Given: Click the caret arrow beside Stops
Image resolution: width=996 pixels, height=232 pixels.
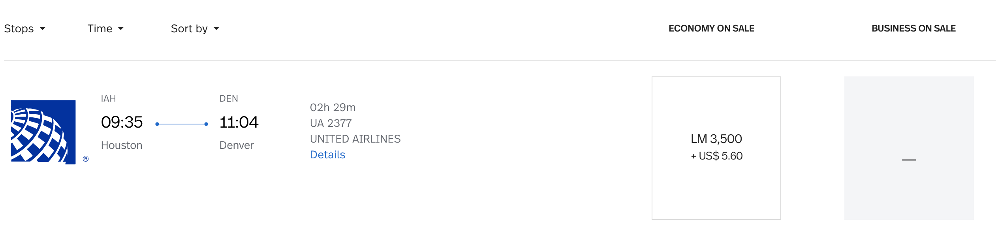Looking at the screenshot, I should [43, 28].
